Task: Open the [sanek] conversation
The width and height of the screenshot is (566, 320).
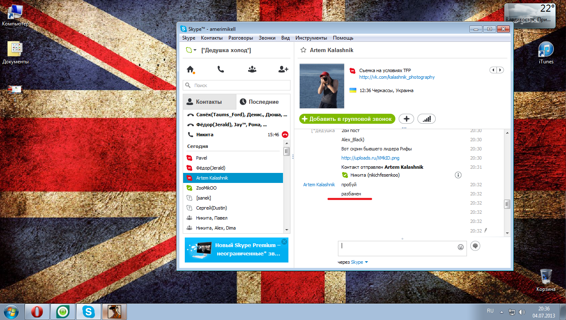Action: tap(233, 198)
